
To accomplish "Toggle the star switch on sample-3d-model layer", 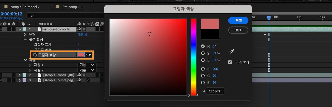I will coord(84,29).
